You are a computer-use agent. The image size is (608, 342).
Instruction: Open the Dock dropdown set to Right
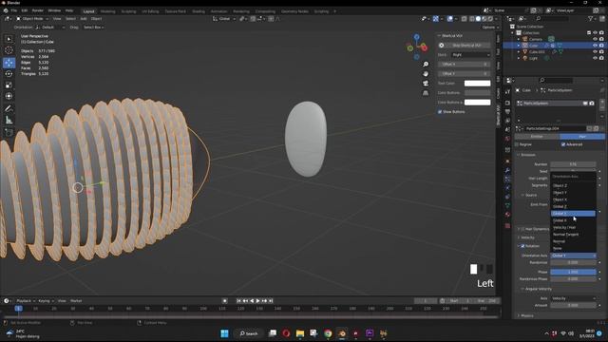[471, 55]
